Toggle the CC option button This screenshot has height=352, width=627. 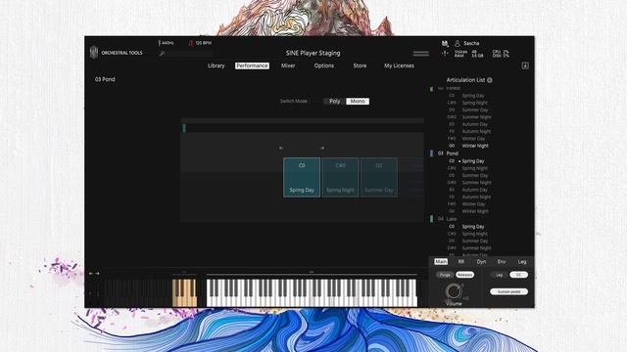(x=518, y=275)
